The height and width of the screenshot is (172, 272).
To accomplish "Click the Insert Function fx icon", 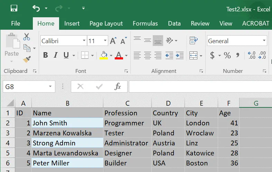I will 118,87.
